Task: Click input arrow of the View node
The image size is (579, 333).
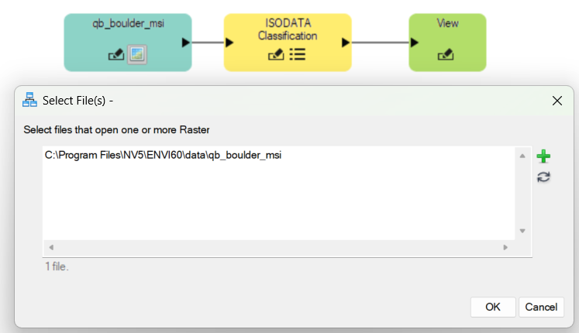Action: 415,43
